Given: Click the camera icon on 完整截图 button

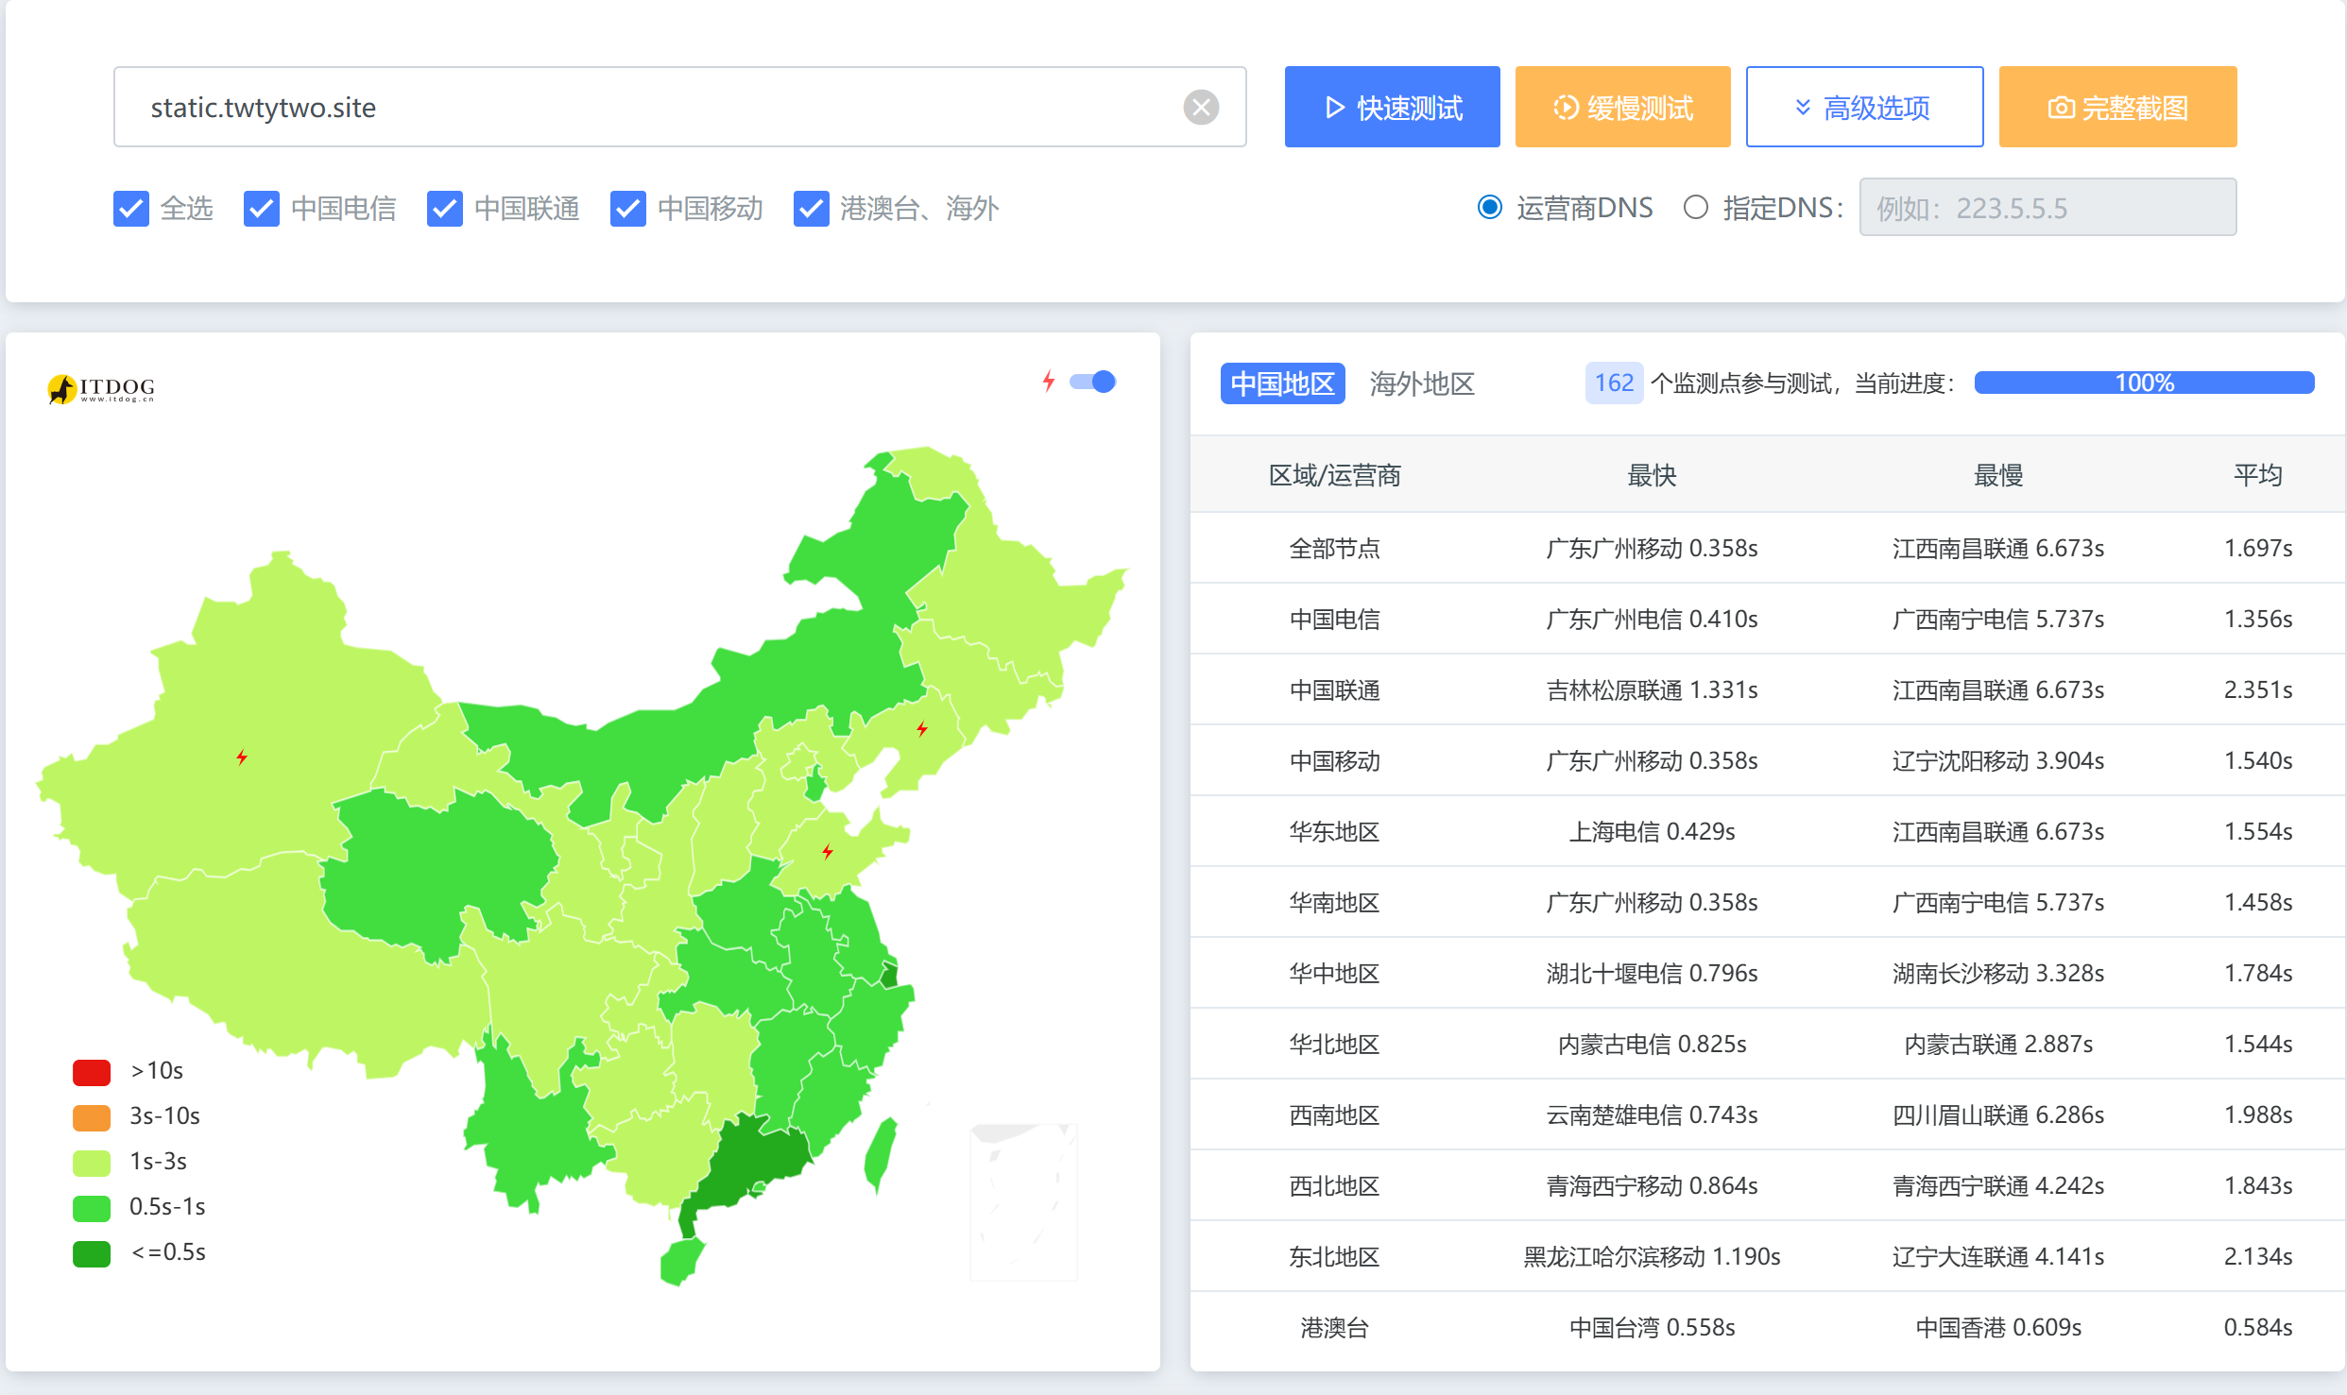Looking at the screenshot, I should click(x=2061, y=107).
